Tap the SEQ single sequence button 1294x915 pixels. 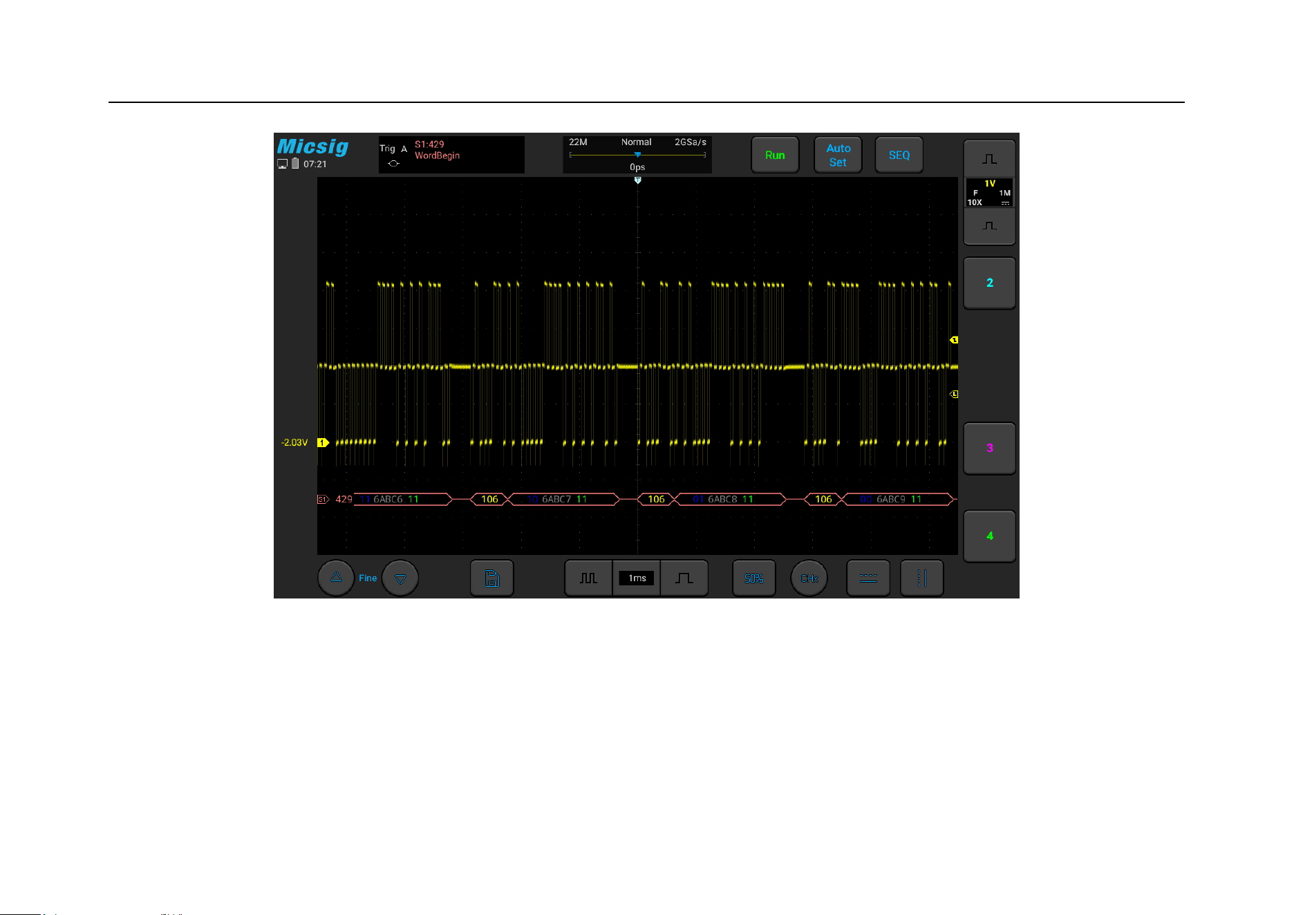tap(899, 155)
